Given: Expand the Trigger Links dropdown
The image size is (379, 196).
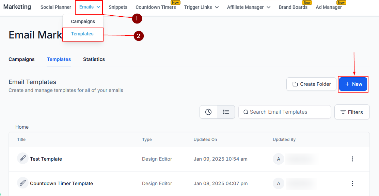Looking at the screenshot, I should tap(201, 7).
